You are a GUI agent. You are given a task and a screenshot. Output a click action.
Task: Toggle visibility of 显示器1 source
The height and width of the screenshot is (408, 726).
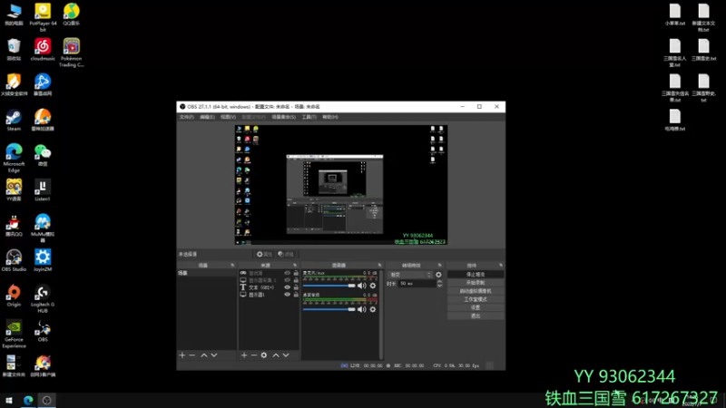pos(287,295)
